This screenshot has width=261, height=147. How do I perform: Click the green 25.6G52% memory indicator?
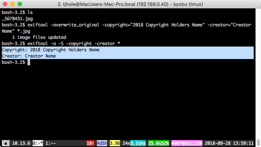click(159, 143)
